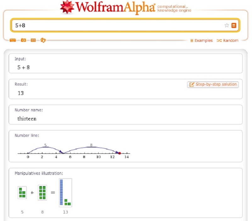This screenshot has height=221, width=252.
Task: Open the extended keyboard icon
Action: click(x=13, y=40)
